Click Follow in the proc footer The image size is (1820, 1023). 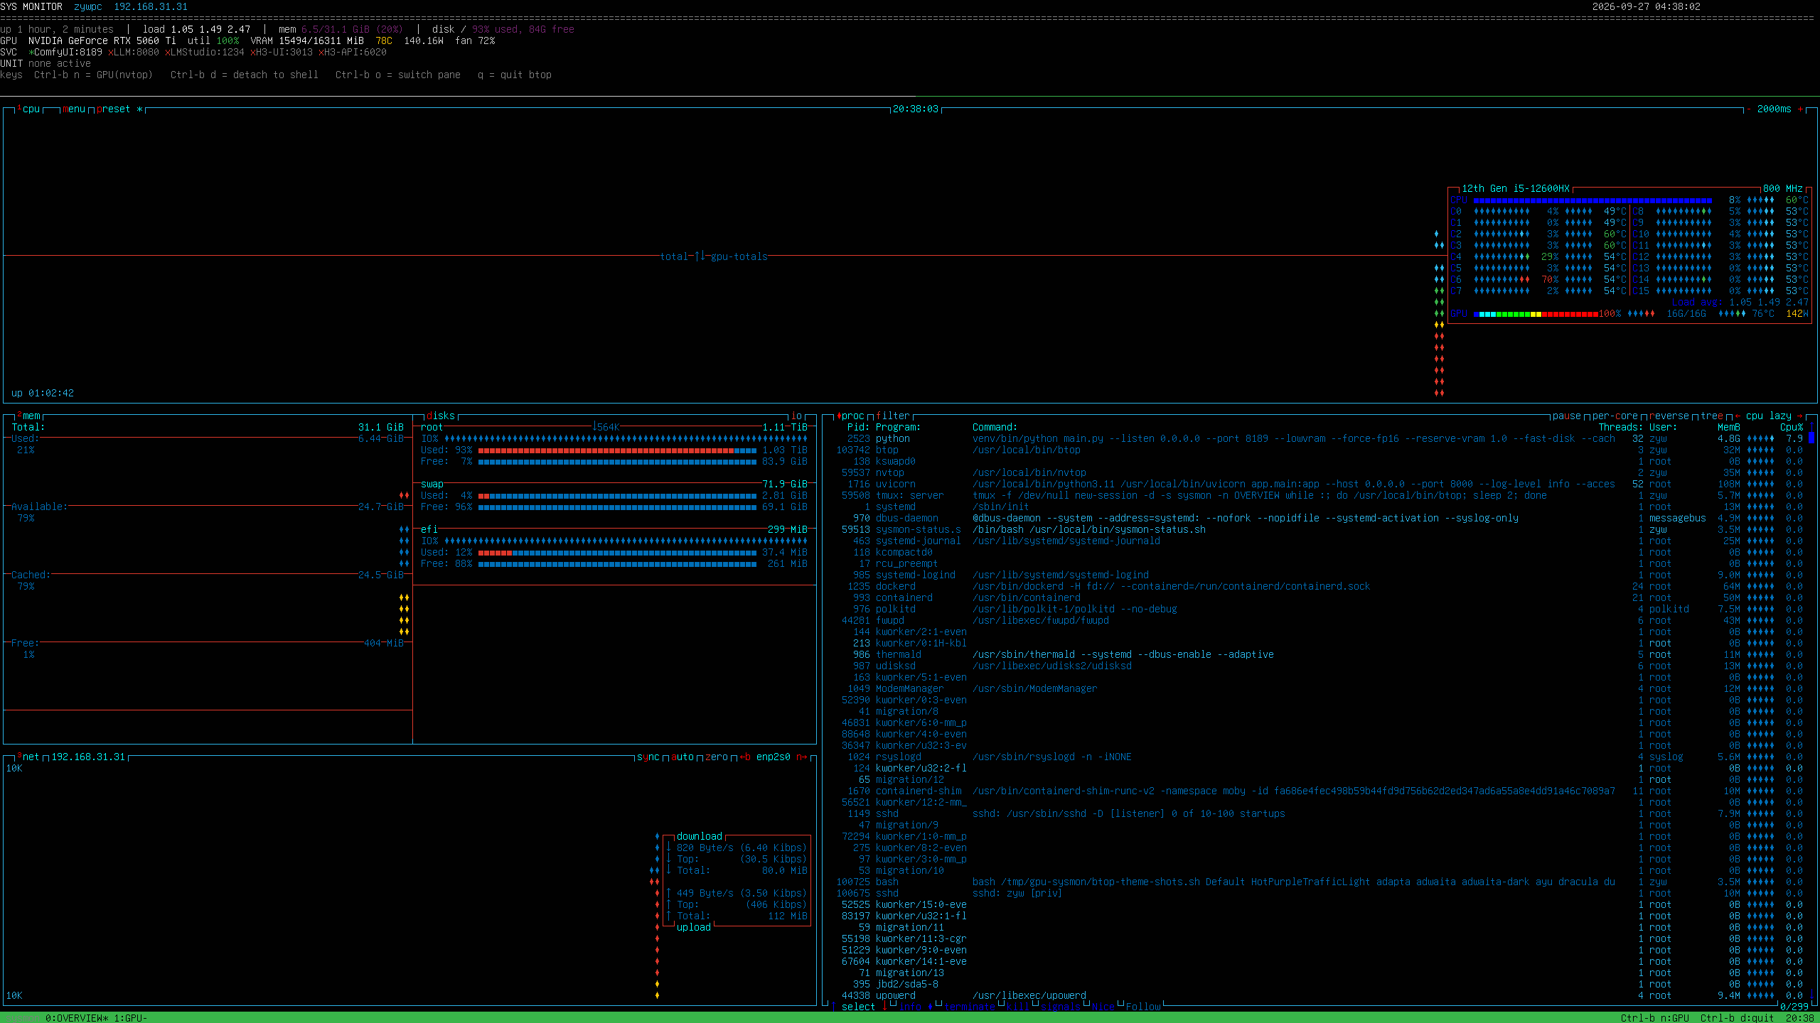click(1143, 1007)
